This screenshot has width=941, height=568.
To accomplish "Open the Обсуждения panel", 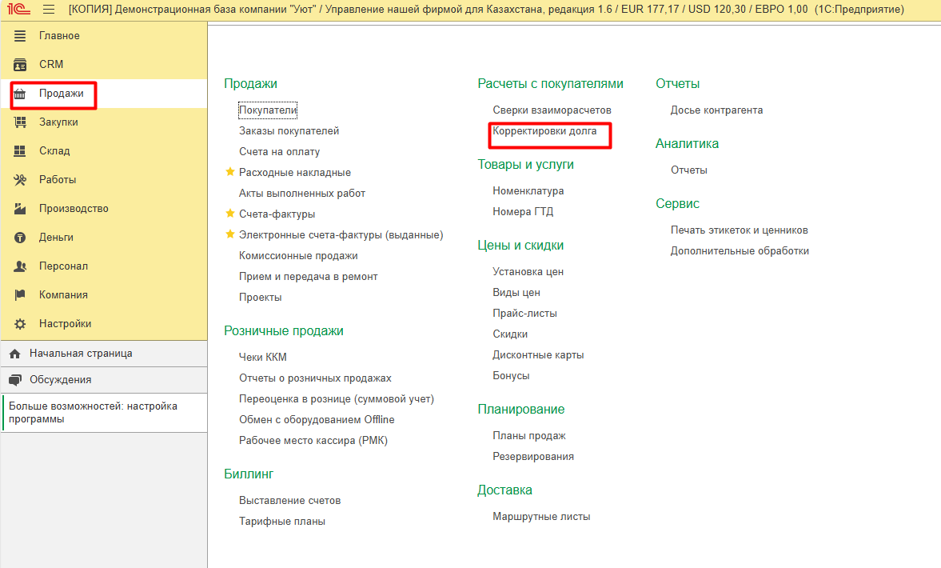I will 60,380.
